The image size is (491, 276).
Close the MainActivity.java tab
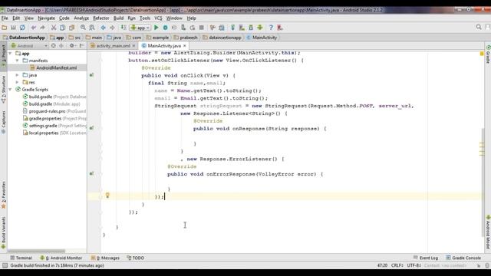(185, 46)
